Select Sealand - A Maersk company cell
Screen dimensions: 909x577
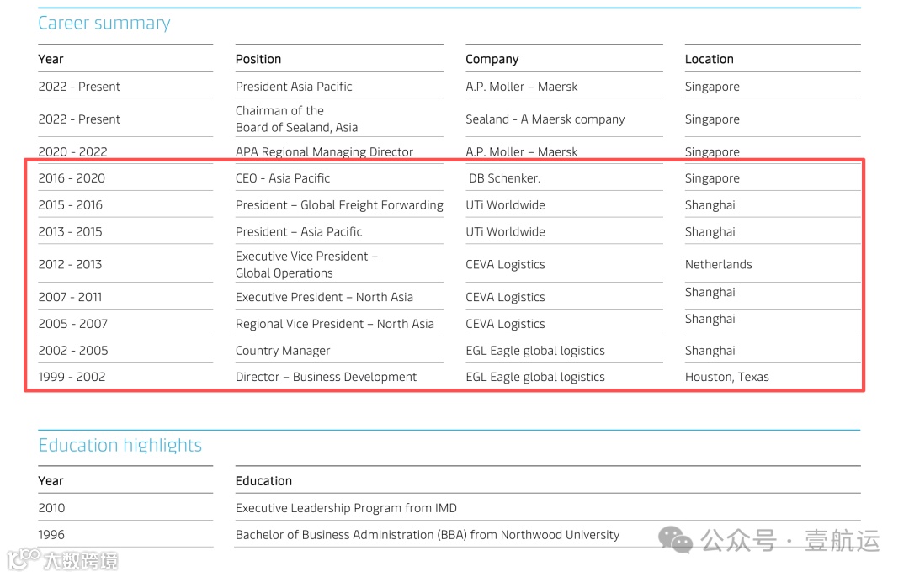coord(545,119)
